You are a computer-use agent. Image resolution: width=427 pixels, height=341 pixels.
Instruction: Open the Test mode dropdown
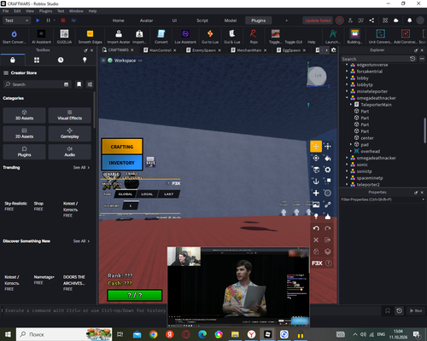pos(16,20)
